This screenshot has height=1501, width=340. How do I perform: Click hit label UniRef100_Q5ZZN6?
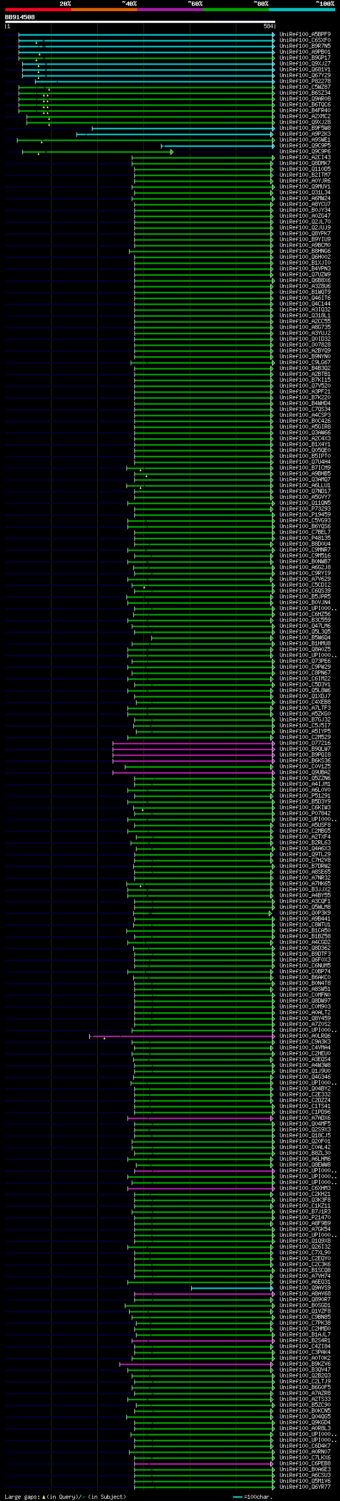(x=304, y=778)
